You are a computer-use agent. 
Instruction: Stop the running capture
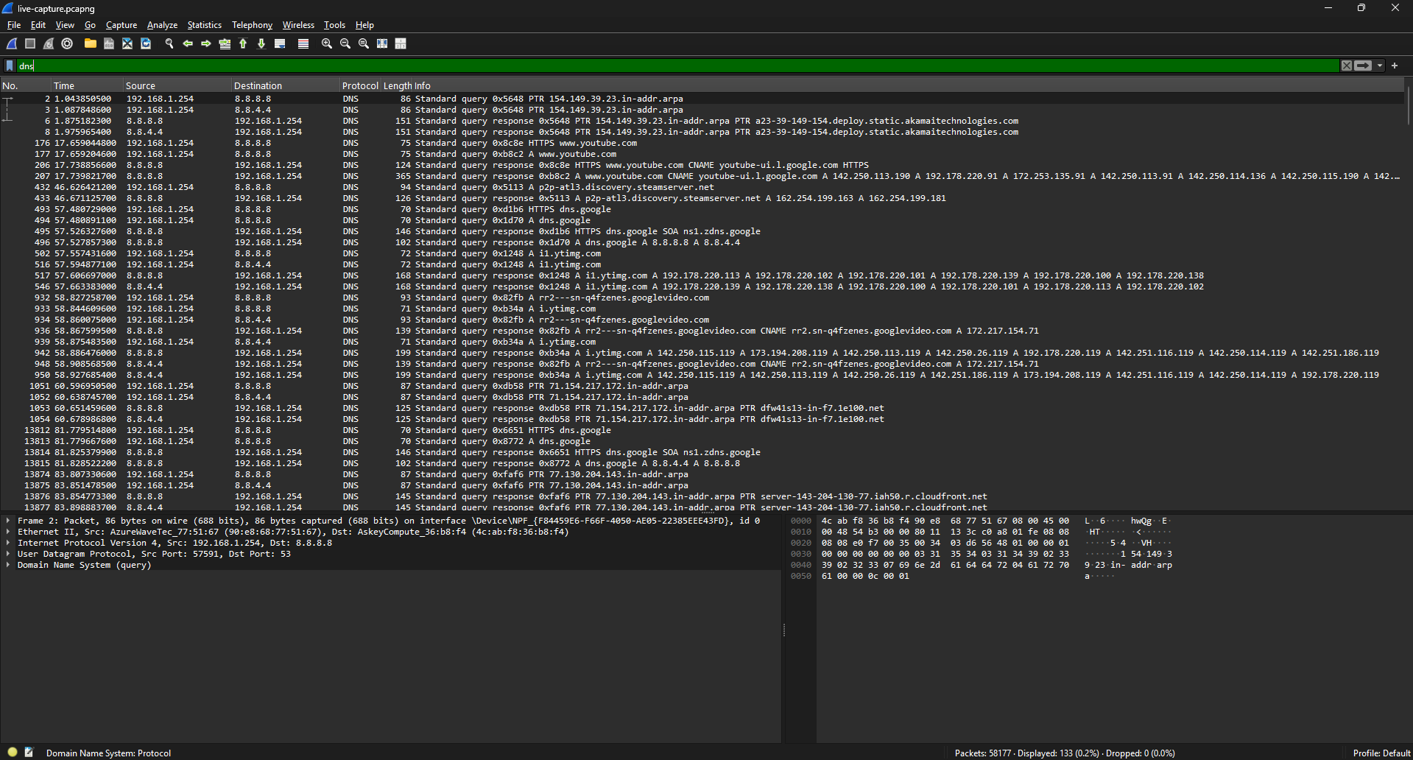(x=29, y=43)
